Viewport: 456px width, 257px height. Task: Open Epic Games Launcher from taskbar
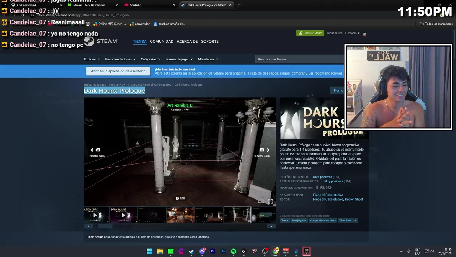click(306, 251)
